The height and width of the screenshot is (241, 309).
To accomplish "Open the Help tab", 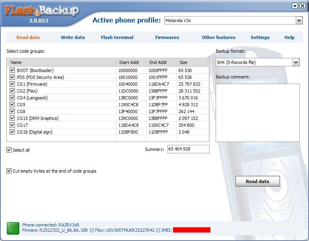I will [x=289, y=37].
